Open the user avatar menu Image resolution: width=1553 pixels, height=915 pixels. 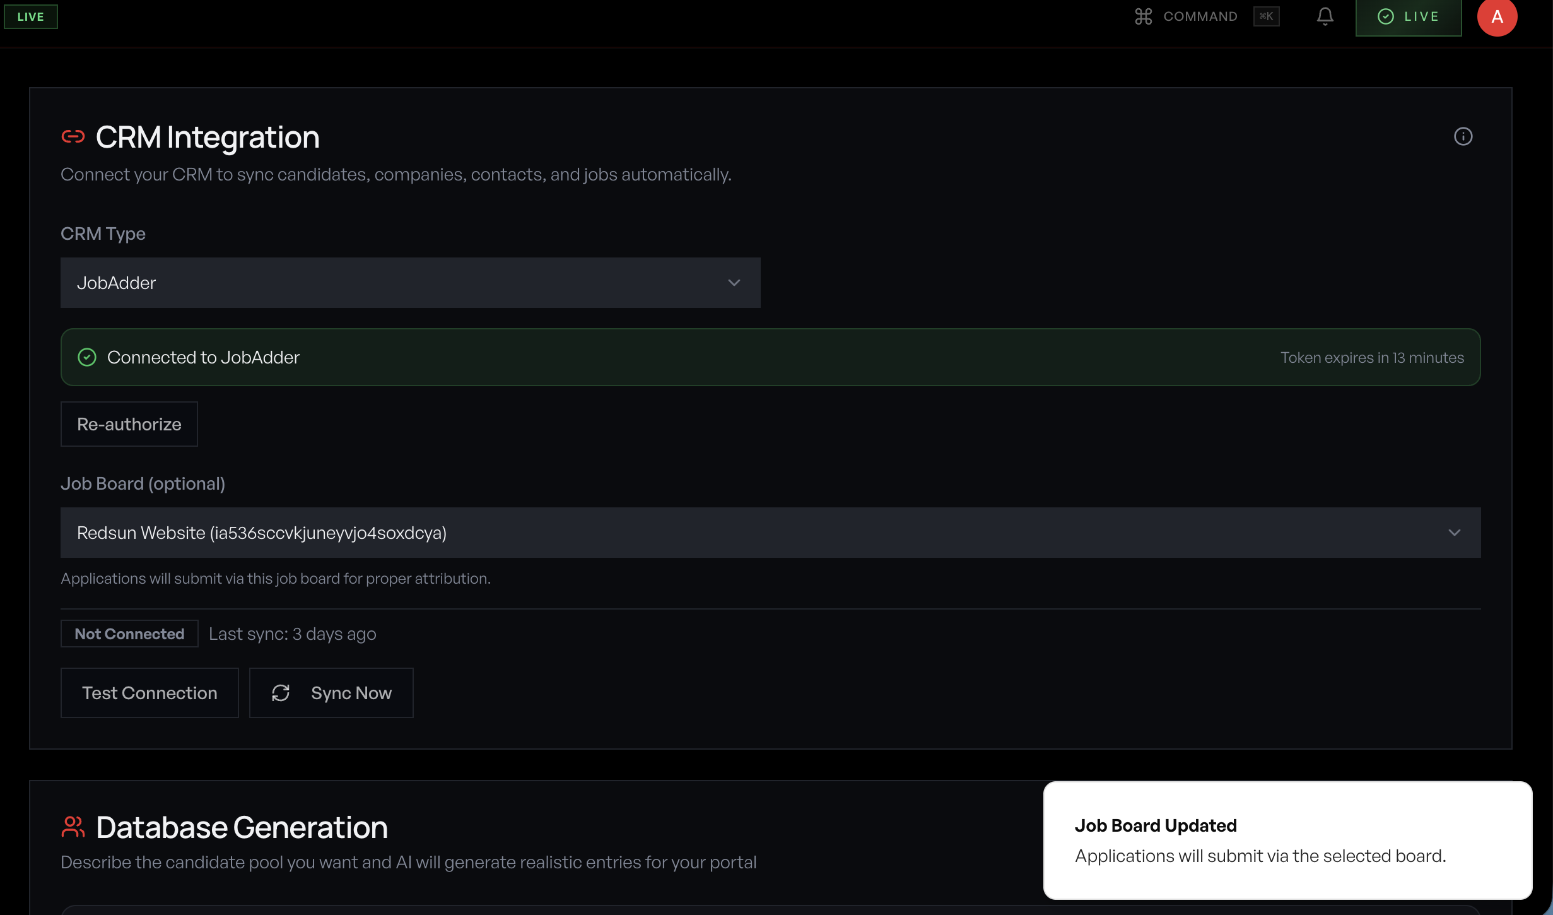1498,16
